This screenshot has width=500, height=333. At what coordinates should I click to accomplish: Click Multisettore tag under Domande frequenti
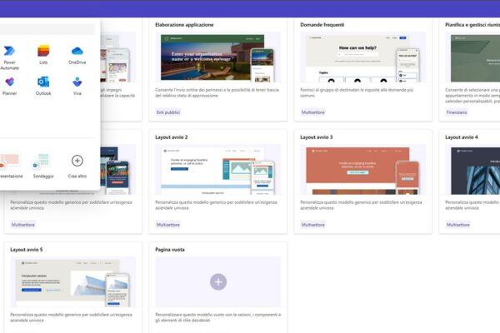[313, 112]
